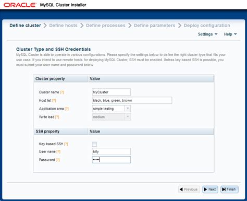Viewport: 247px width, 201px height.
Task: Open help for Write load [?]
Action: click(57, 117)
